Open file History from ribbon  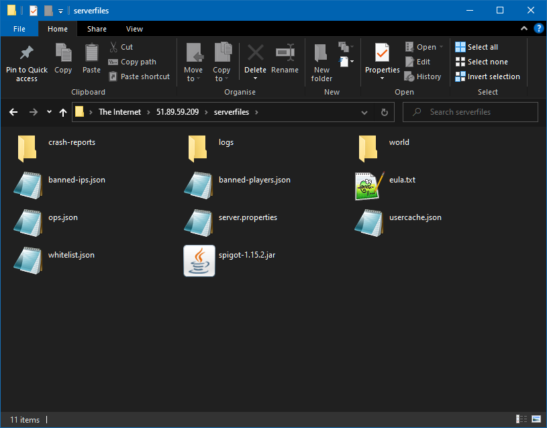click(x=422, y=76)
